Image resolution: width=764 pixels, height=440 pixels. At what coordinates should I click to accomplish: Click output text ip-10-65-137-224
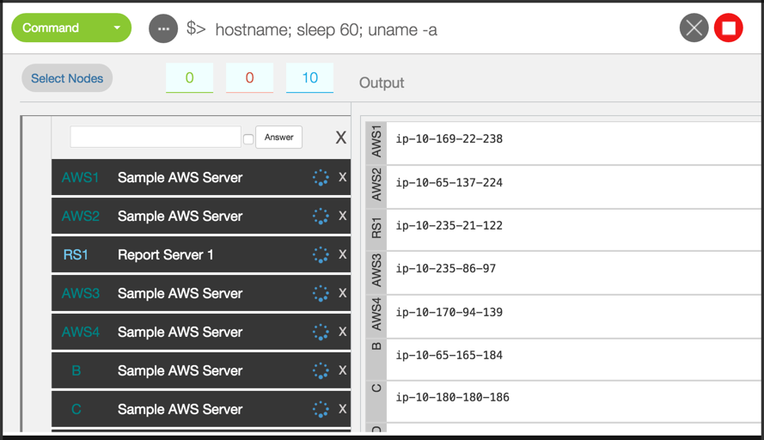449,183
